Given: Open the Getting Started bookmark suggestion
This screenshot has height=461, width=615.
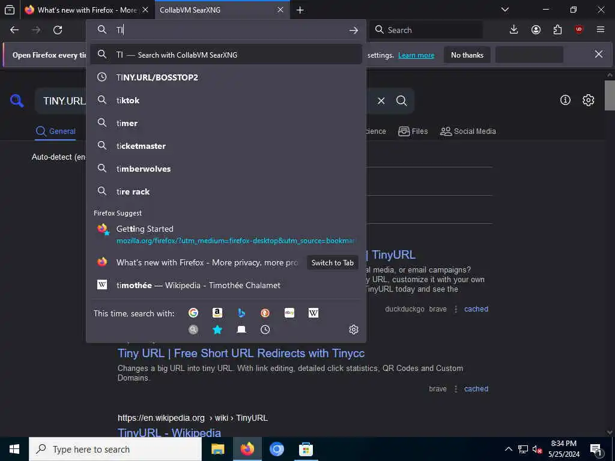Looking at the screenshot, I should 226,235.
